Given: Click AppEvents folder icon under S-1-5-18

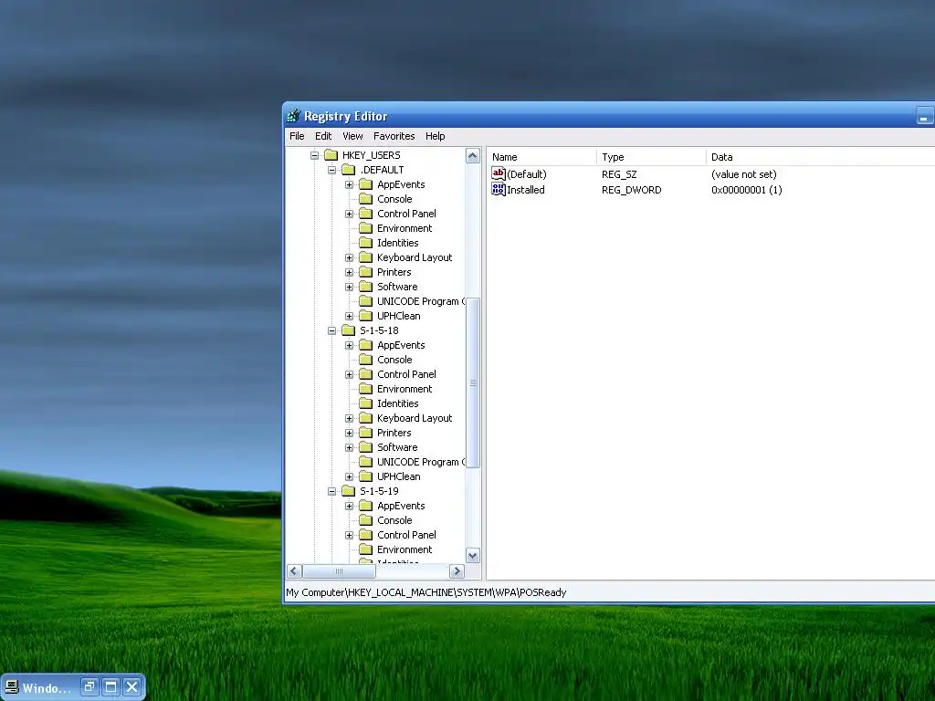Looking at the screenshot, I should (x=365, y=345).
